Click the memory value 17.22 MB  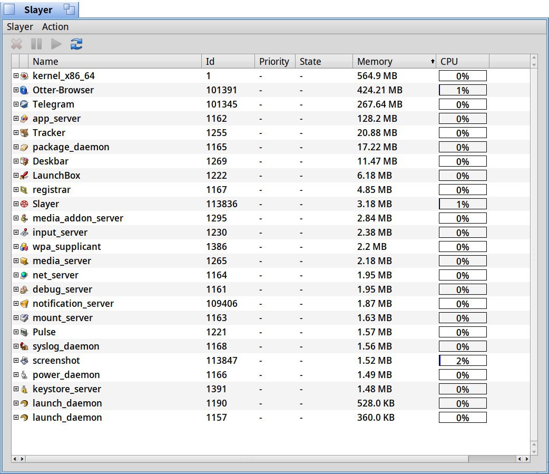(x=377, y=147)
